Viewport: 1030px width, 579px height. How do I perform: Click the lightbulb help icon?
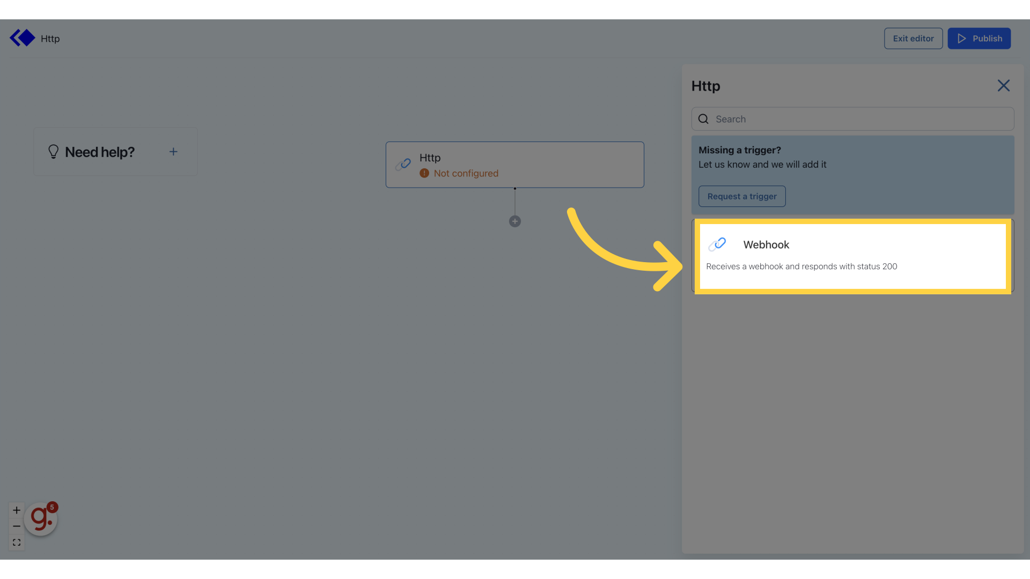click(53, 152)
